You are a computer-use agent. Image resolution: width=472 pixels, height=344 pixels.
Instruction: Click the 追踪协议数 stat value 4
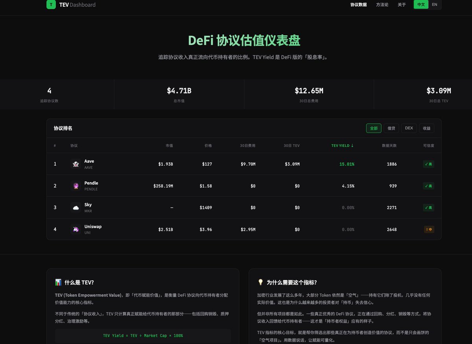pyautogui.click(x=49, y=91)
